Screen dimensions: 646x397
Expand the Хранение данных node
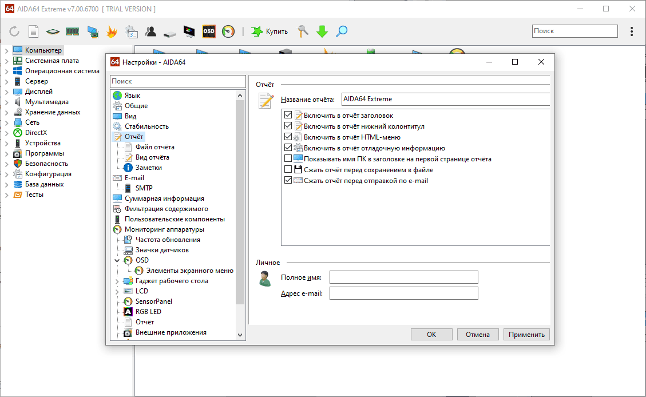7,113
